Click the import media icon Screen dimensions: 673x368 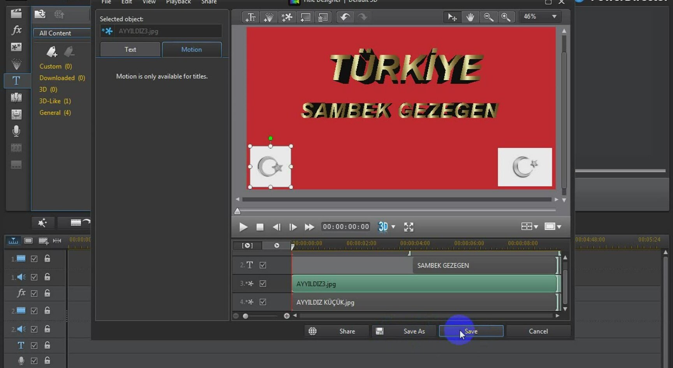[40, 14]
